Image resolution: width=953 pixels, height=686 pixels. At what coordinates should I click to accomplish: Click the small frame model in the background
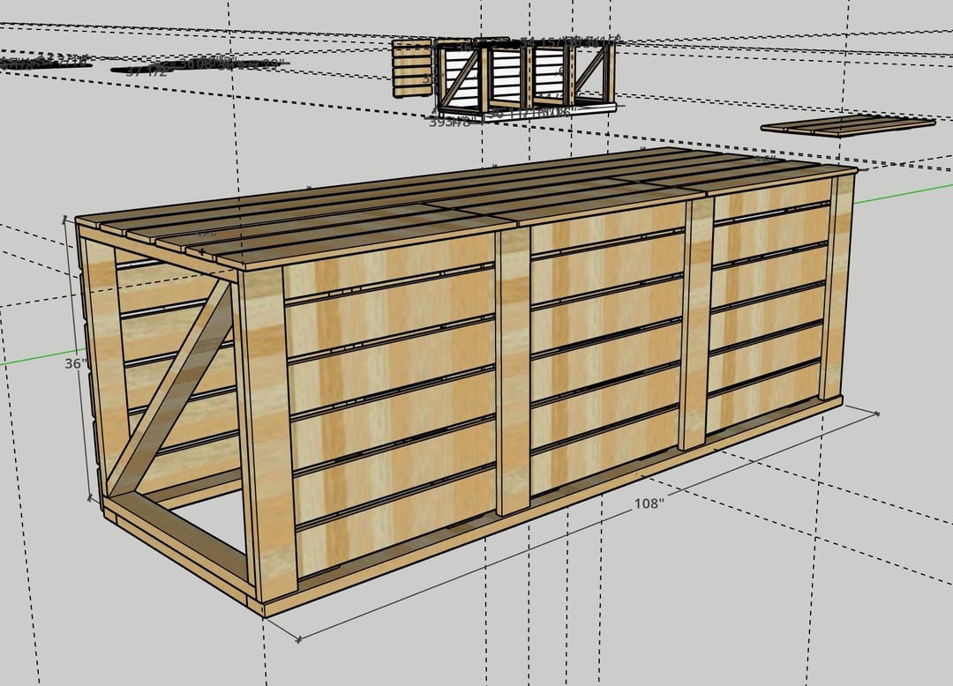tap(526, 76)
